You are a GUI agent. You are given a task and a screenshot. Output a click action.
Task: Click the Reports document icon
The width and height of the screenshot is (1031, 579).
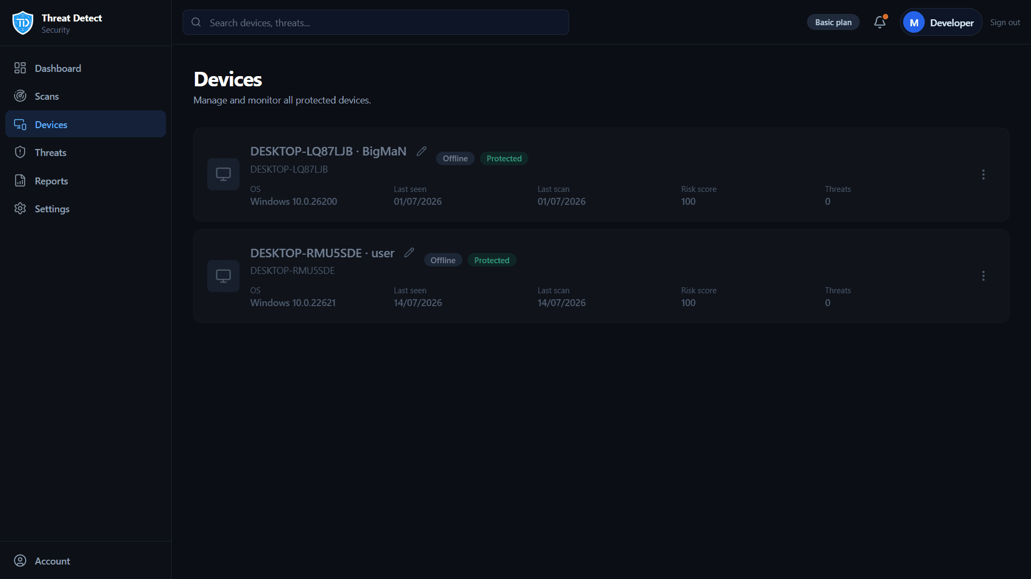point(20,181)
